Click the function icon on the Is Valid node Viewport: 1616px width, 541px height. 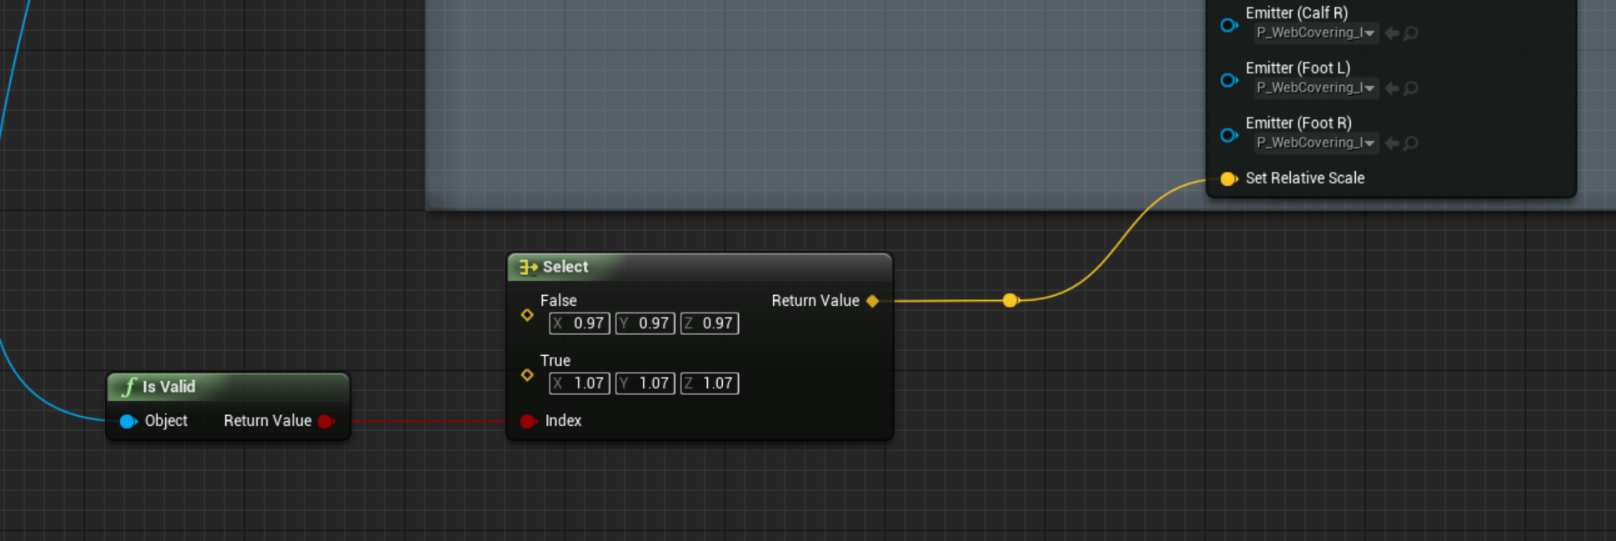point(128,387)
